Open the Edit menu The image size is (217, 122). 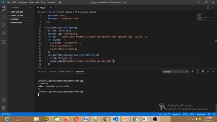point(14,2)
